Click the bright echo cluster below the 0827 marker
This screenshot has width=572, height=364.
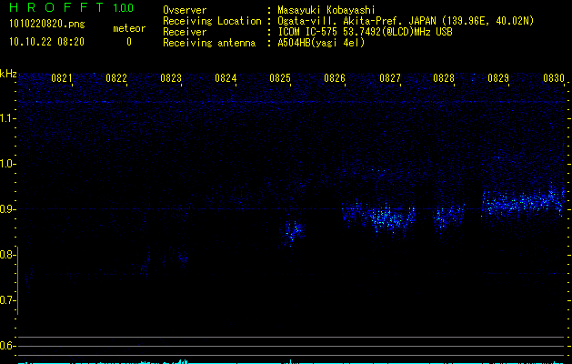pyautogui.click(x=386, y=217)
